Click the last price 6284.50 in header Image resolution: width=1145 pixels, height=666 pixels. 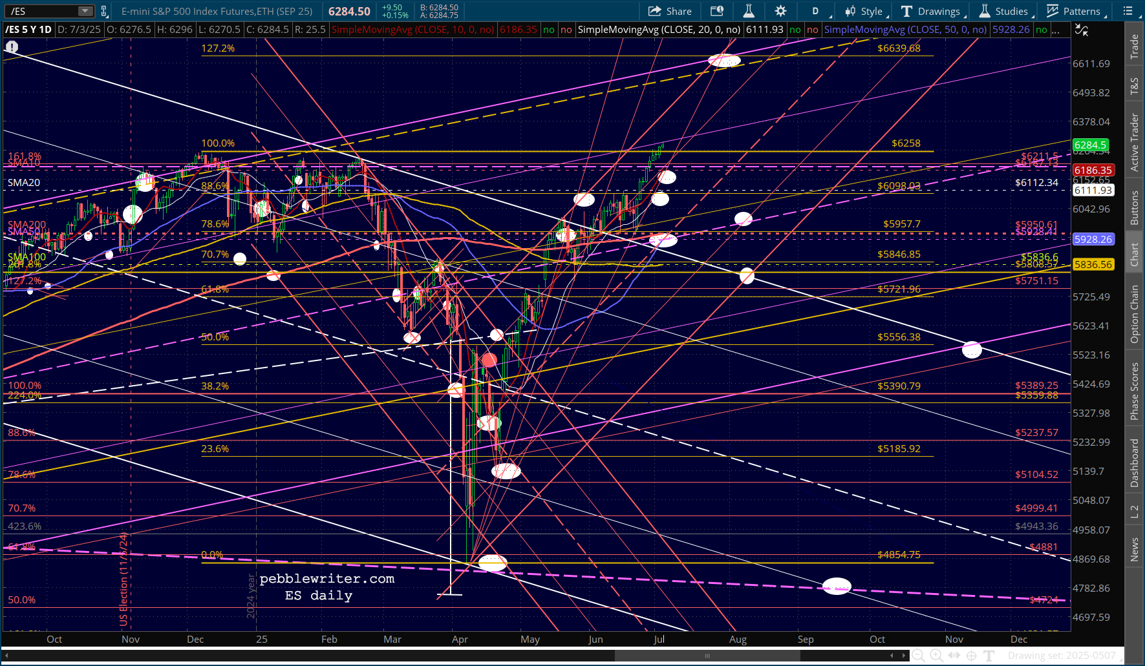pos(349,11)
